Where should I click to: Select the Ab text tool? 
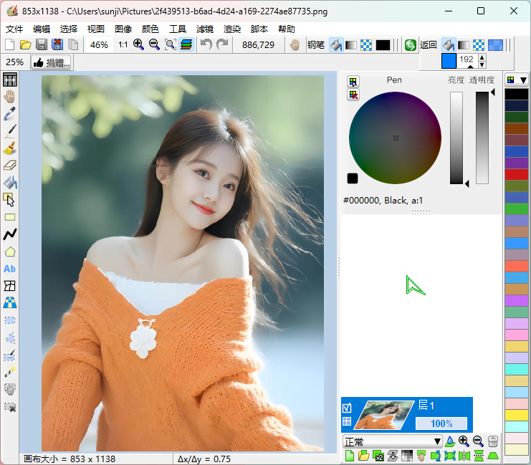pyautogui.click(x=10, y=269)
